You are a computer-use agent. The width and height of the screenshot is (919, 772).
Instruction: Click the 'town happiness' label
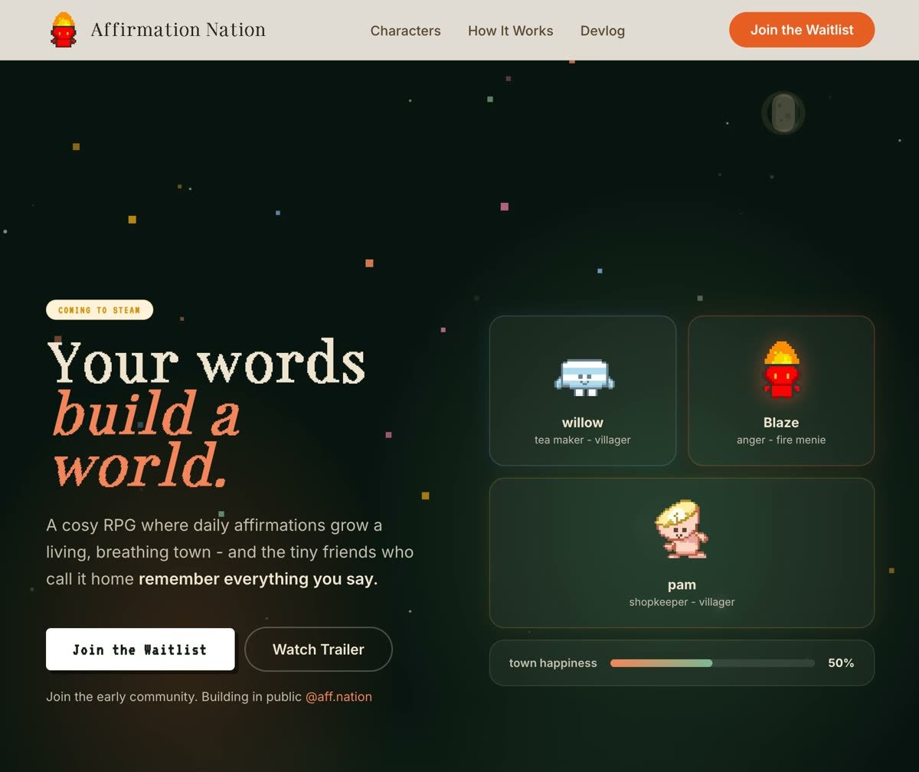pyautogui.click(x=553, y=663)
